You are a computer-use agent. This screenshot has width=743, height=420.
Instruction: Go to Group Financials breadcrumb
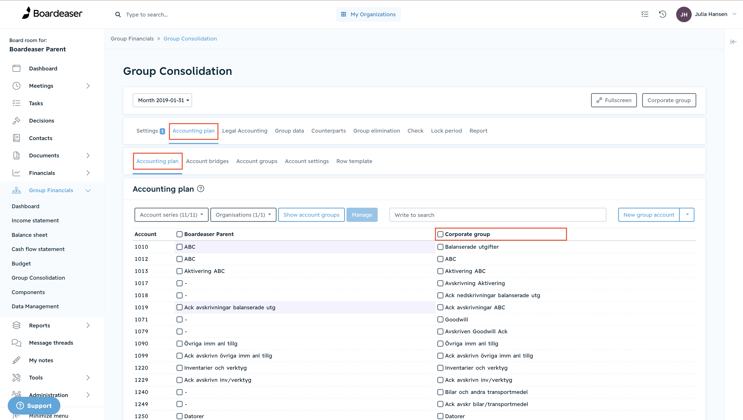(132, 39)
